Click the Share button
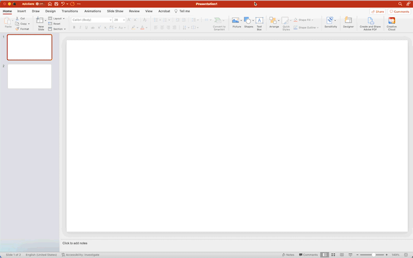Image resolution: width=413 pixels, height=258 pixels. coord(378,11)
